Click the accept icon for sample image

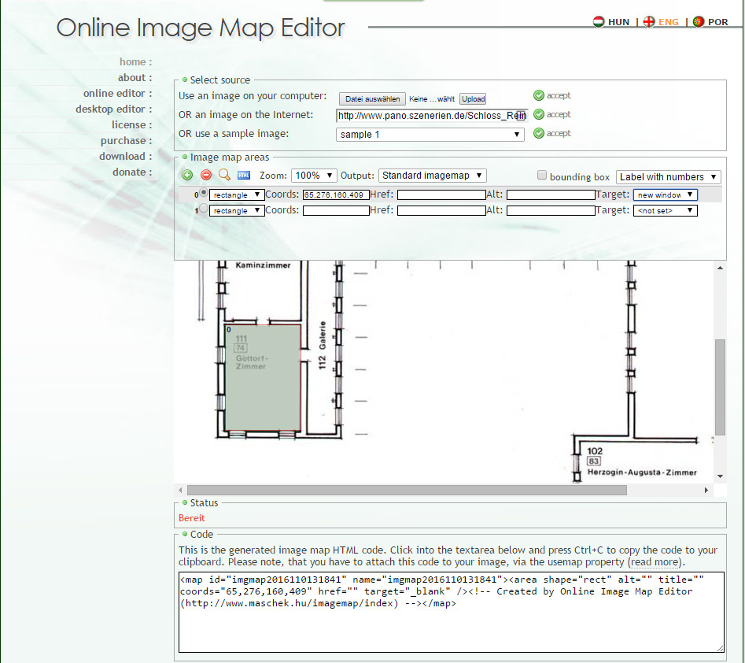(539, 133)
